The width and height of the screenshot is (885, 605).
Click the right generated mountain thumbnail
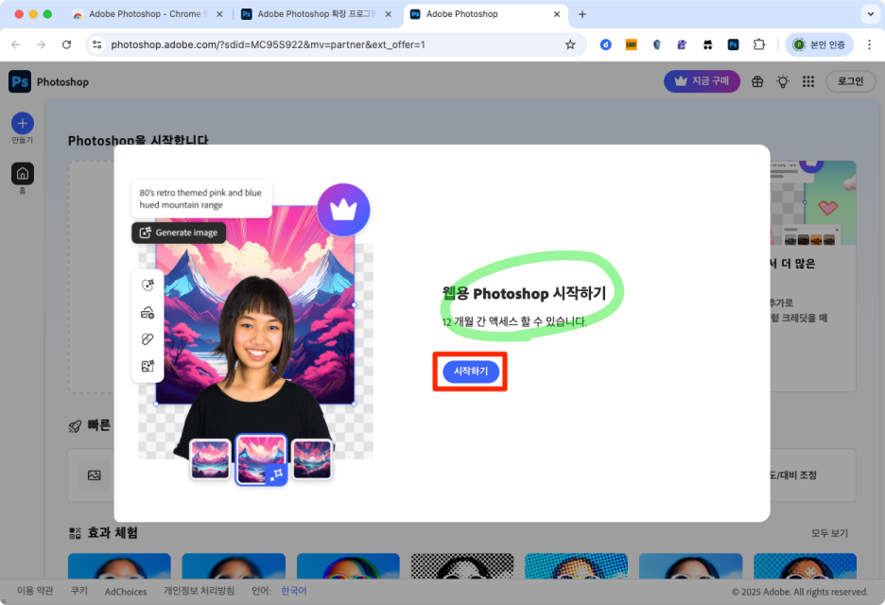[312, 459]
